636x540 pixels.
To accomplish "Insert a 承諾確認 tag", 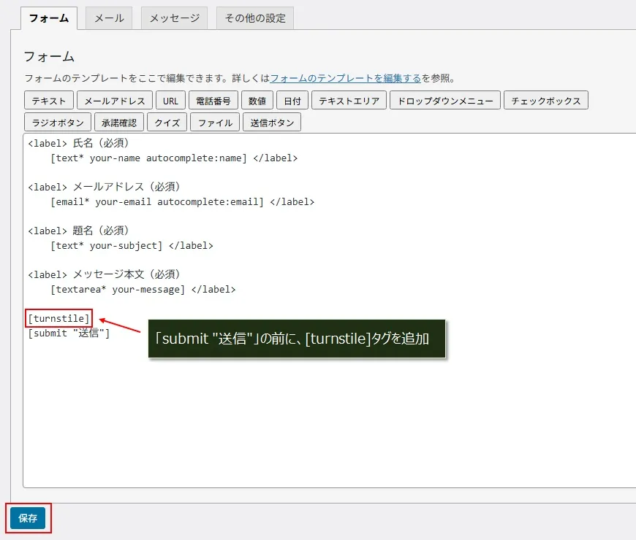I will tap(119, 123).
